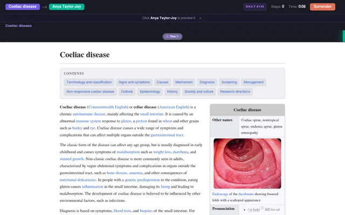
Task: Jump to Outlook section
Action: point(127,92)
